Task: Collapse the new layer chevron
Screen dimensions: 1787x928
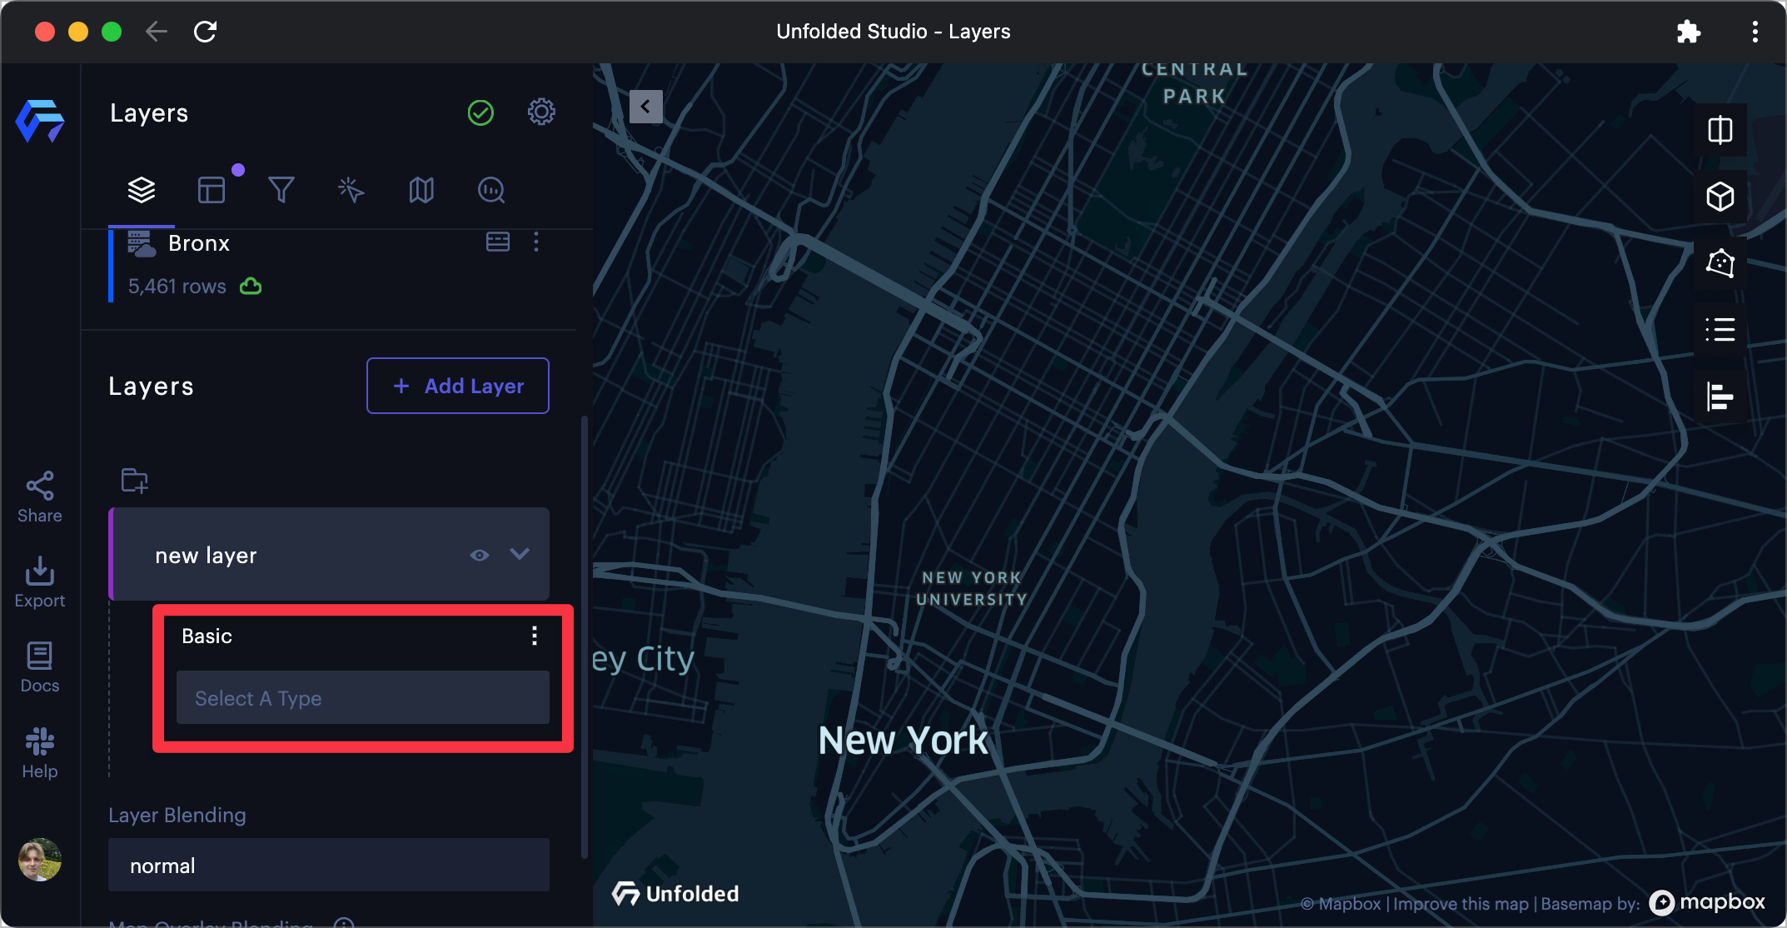Action: [x=520, y=554]
